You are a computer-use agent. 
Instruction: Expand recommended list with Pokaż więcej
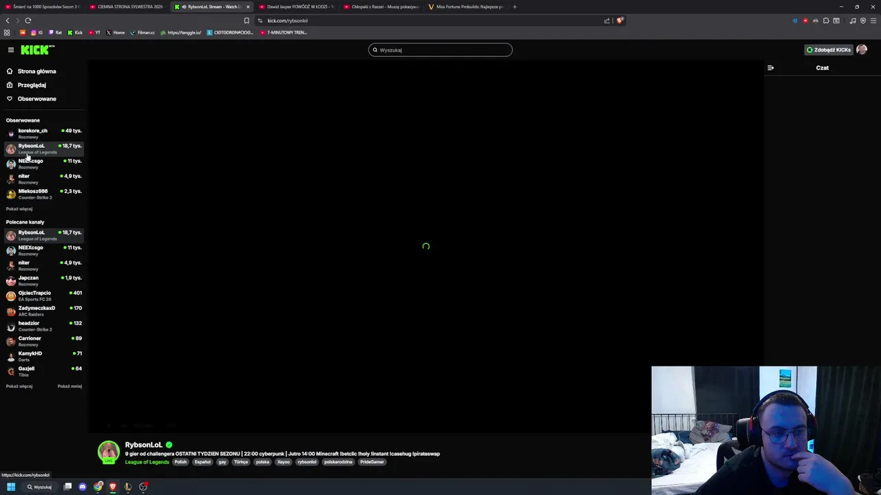[19, 386]
